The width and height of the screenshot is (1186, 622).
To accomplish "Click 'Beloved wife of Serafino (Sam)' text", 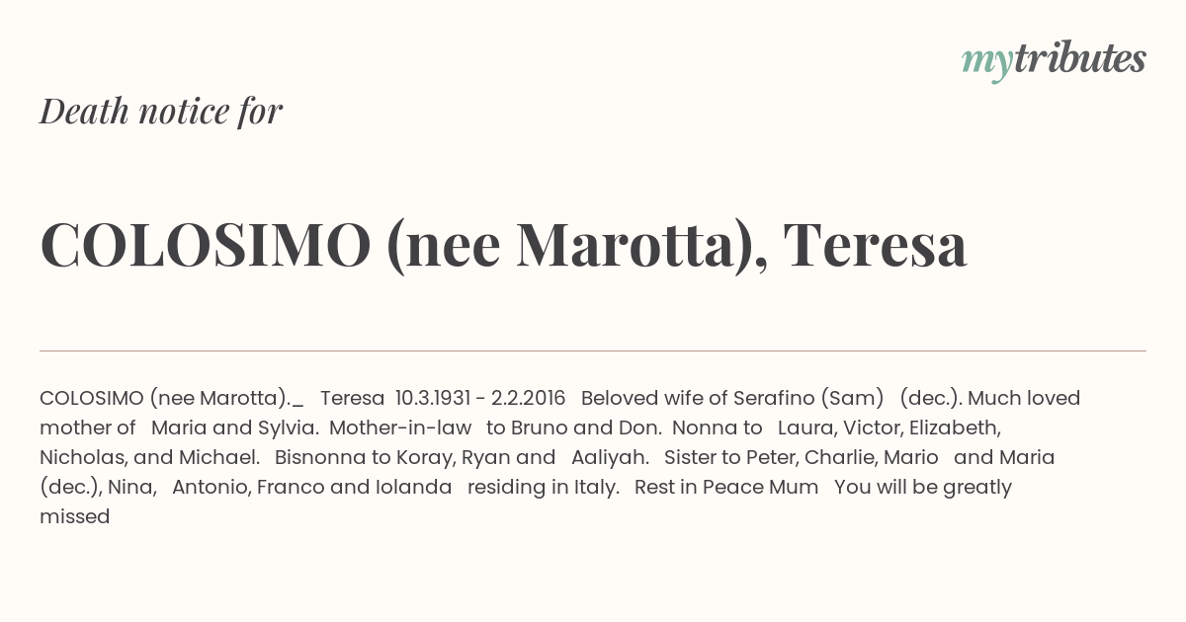I will 732,398.
